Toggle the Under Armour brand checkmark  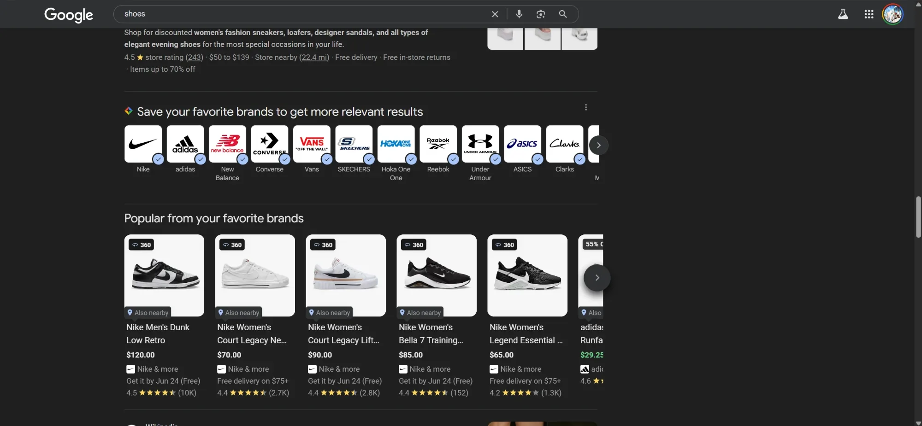(x=496, y=159)
